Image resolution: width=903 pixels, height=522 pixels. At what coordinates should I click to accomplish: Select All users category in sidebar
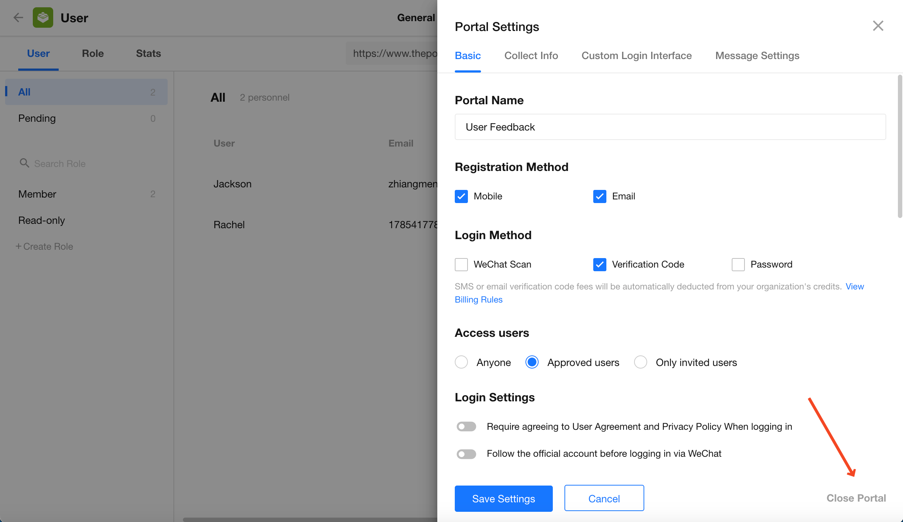tap(86, 92)
